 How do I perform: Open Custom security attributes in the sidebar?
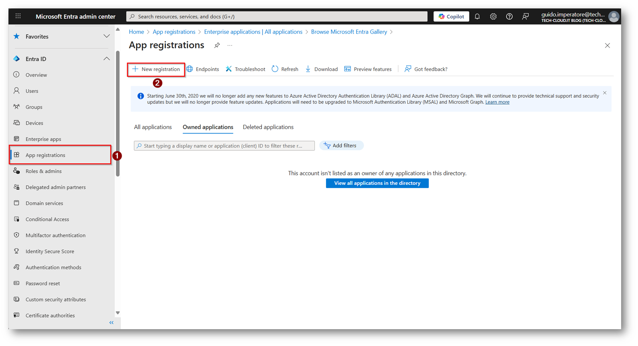[56, 299]
